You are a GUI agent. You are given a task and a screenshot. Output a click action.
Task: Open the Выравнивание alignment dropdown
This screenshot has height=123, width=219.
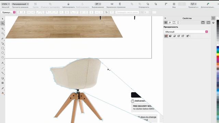[98, 4]
